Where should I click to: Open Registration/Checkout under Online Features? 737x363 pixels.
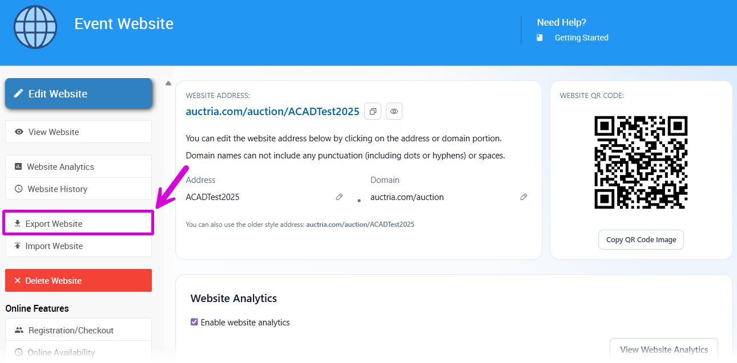click(78, 331)
